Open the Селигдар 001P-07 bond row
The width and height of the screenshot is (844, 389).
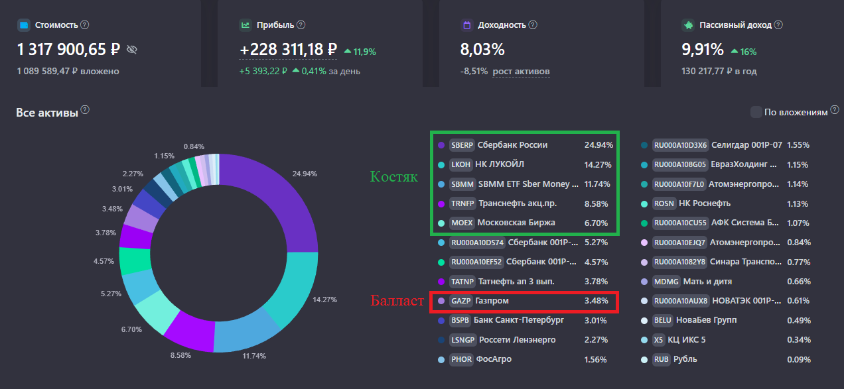[727, 144]
